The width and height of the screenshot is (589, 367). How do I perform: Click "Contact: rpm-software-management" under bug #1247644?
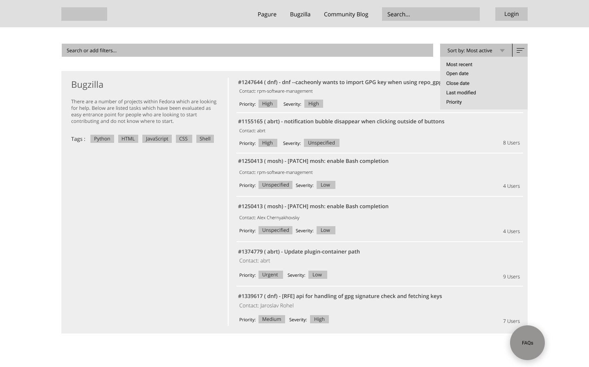tap(276, 91)
